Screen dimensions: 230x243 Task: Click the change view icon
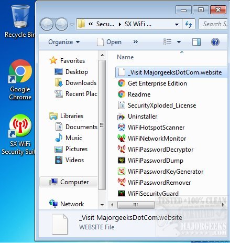pos(167,42)
